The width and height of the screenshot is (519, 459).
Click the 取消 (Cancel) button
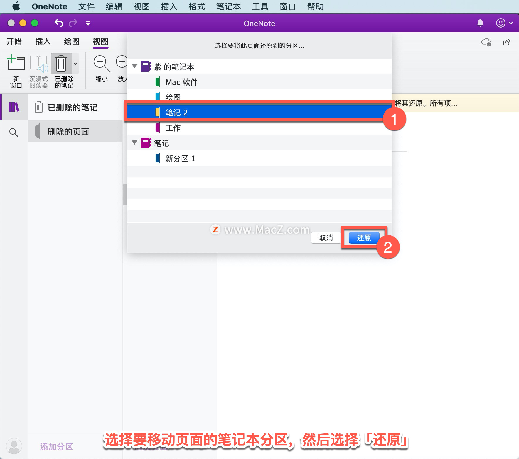click(326, 238)
